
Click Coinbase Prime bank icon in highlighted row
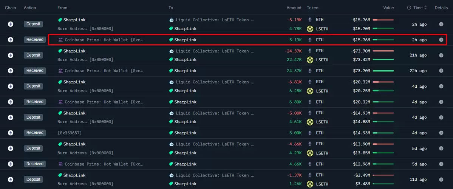tap(60, 40)
